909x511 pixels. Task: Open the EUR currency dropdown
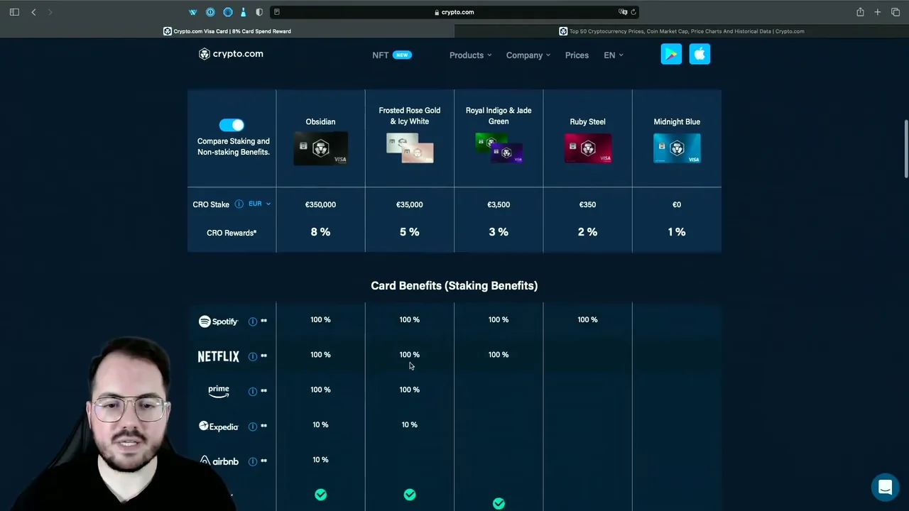point(259,204)
